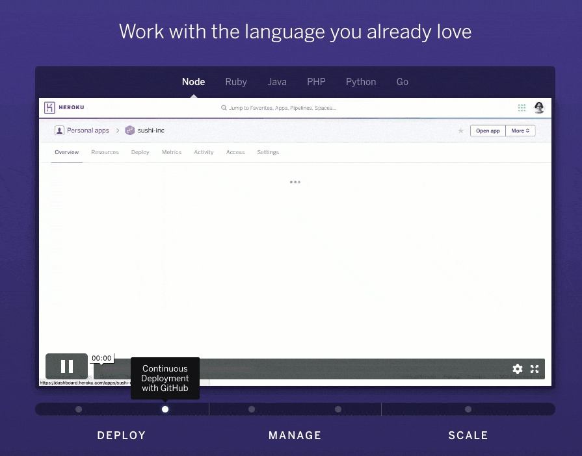Click the HEROKU wordmark text

coord(72,108)
